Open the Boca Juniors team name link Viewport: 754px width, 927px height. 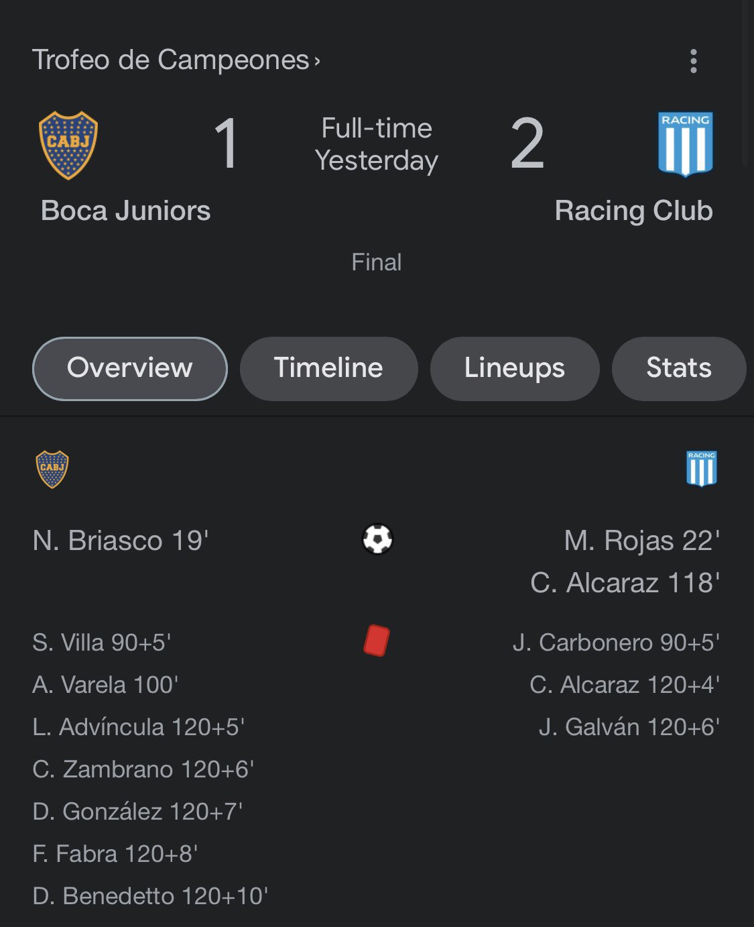(125, 211)
